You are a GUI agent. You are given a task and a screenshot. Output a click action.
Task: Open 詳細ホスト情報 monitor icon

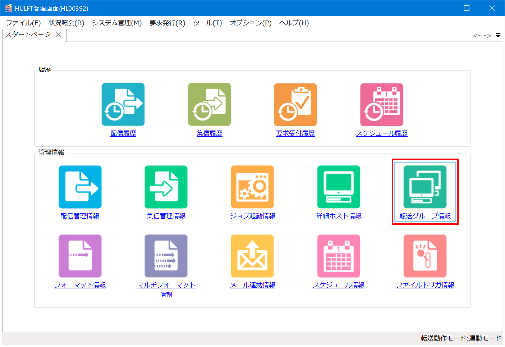[x=338, y=187]
